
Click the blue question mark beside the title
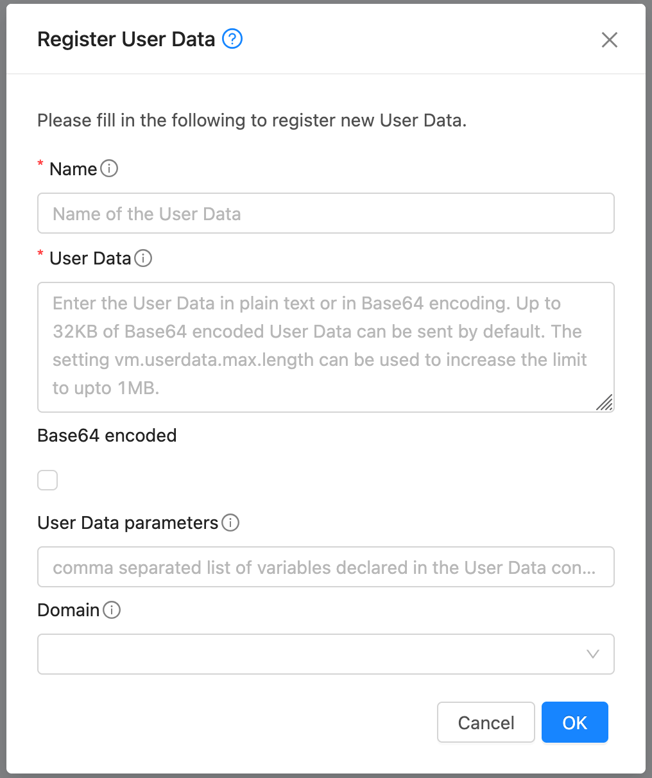pyautogui.click(x=232, y=39)
